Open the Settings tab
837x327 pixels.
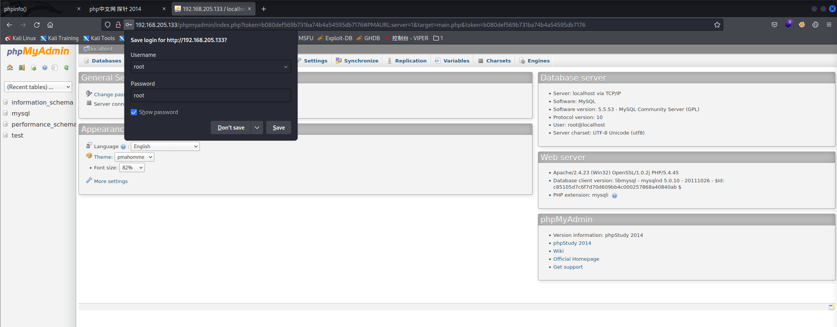[312, 61]
